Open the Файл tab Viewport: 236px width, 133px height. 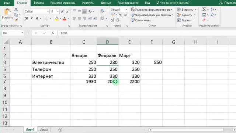(7, 3)
